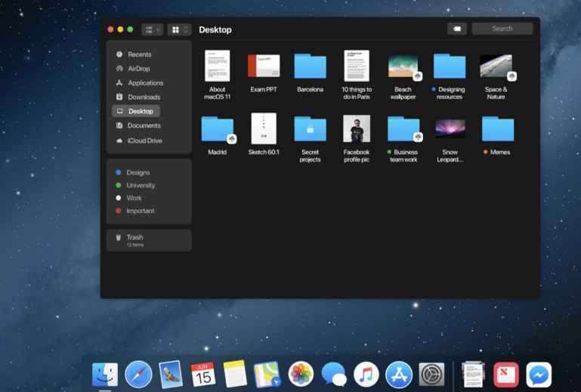
Task: Select the Facebook profile pic thumbnail
Action: tap(357, 128)
